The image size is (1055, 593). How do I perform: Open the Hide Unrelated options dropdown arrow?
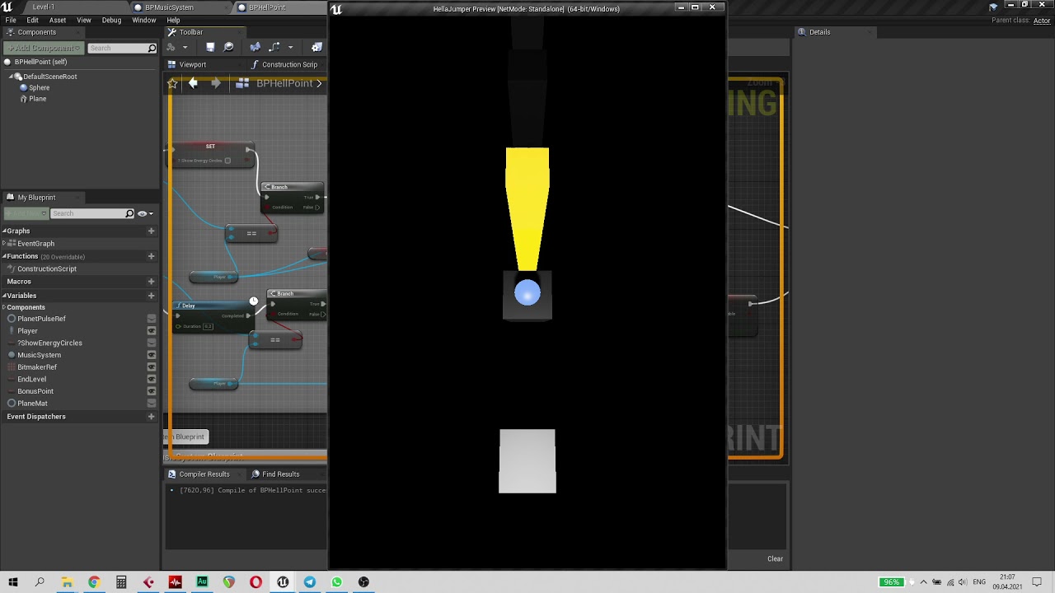pos(290,48)
